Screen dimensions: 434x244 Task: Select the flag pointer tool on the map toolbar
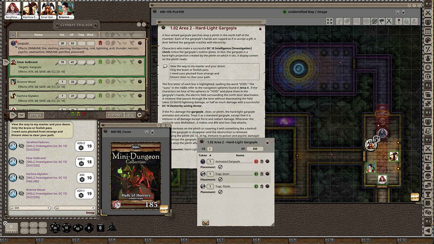(x=382, y=21)
